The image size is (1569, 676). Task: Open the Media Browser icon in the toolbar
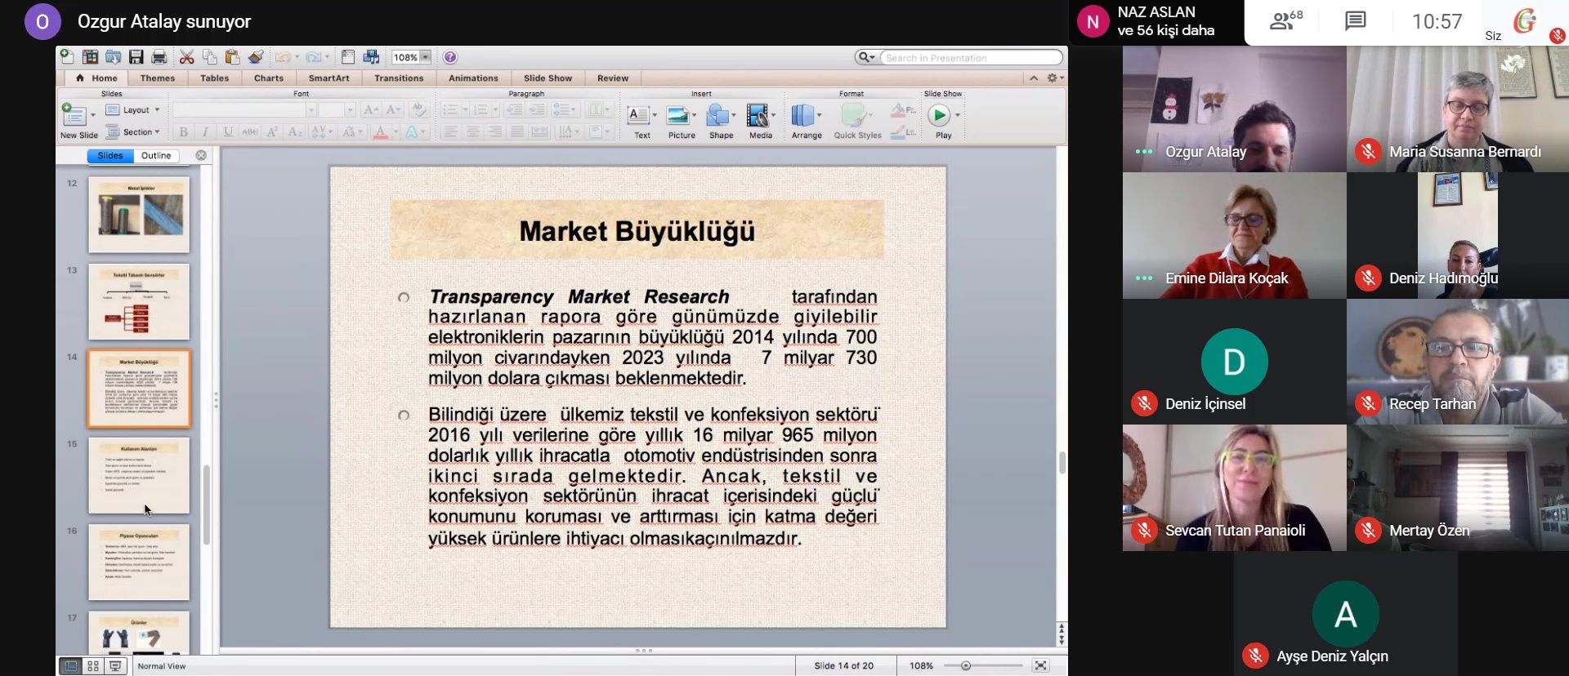coord(372,57)
